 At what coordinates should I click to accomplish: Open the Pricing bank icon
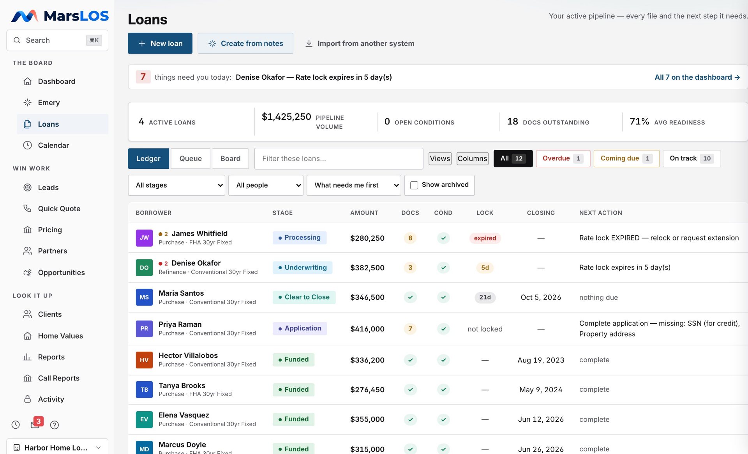(27, 230)
